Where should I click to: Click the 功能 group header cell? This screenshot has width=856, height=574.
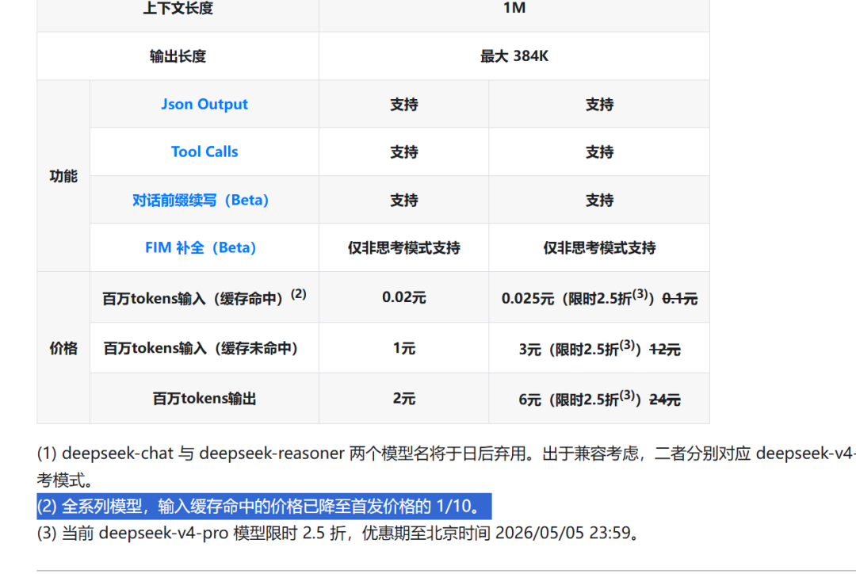point(63,176)
